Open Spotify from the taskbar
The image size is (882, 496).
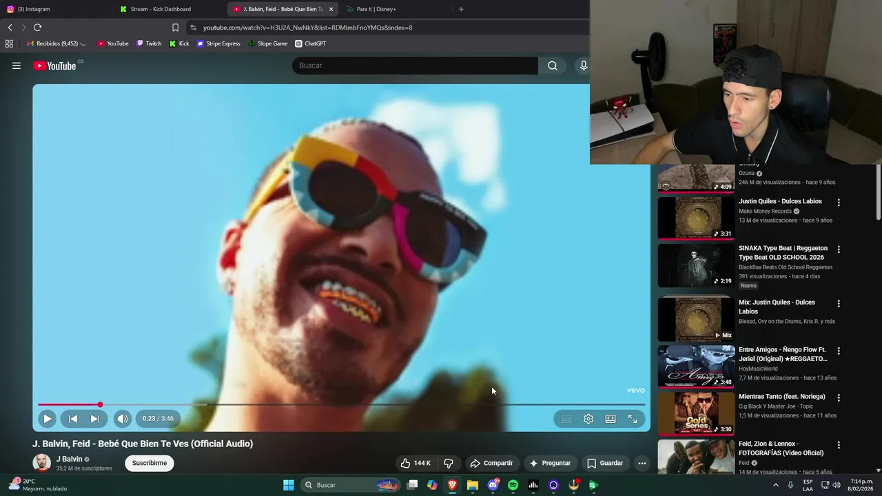(x=513, y=485)
